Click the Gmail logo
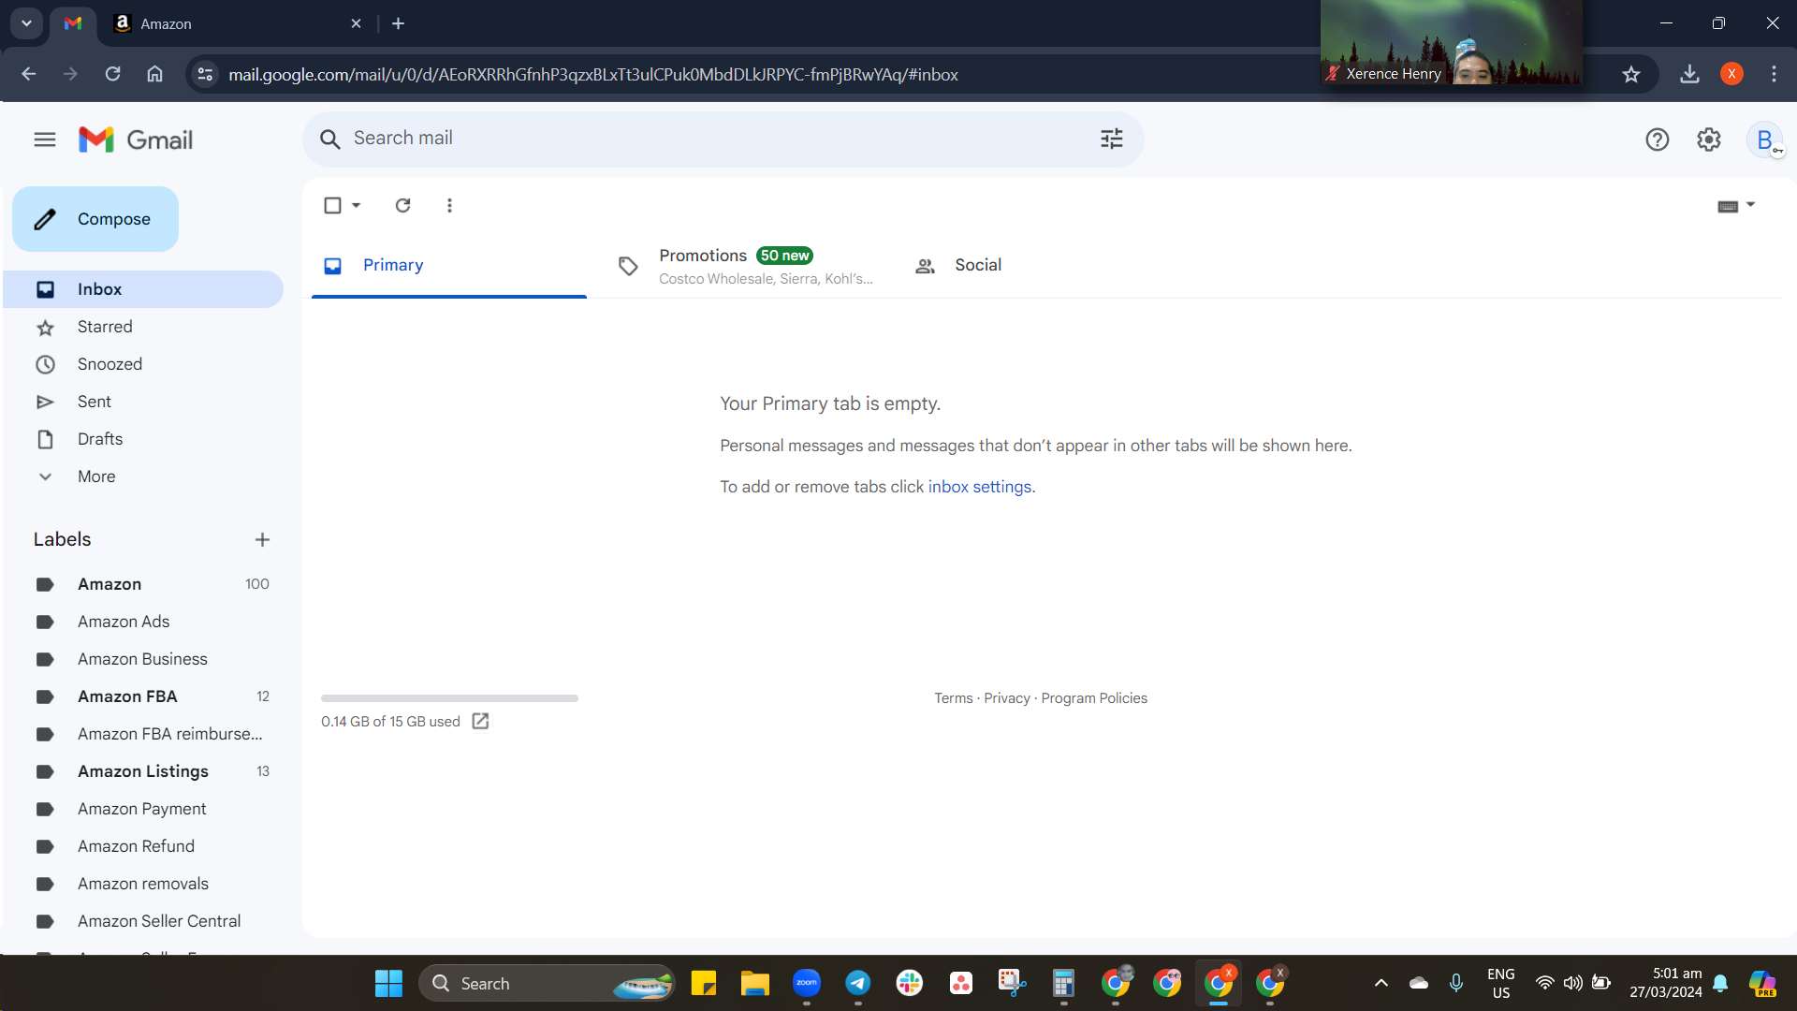The image size is (1797, 1011). pos(136,140)
